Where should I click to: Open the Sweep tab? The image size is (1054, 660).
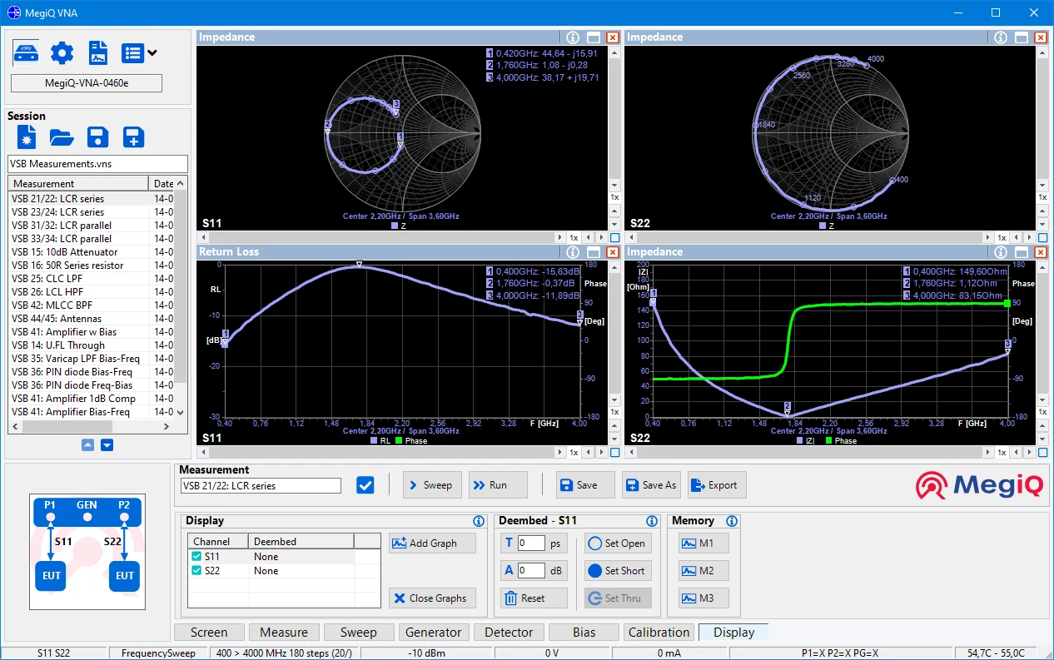pyautogui.click(x=358, y=633)
